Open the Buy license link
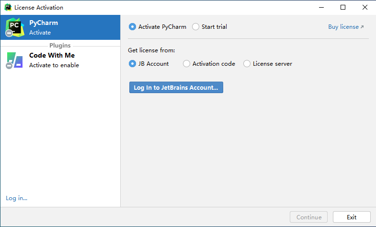 346,27
